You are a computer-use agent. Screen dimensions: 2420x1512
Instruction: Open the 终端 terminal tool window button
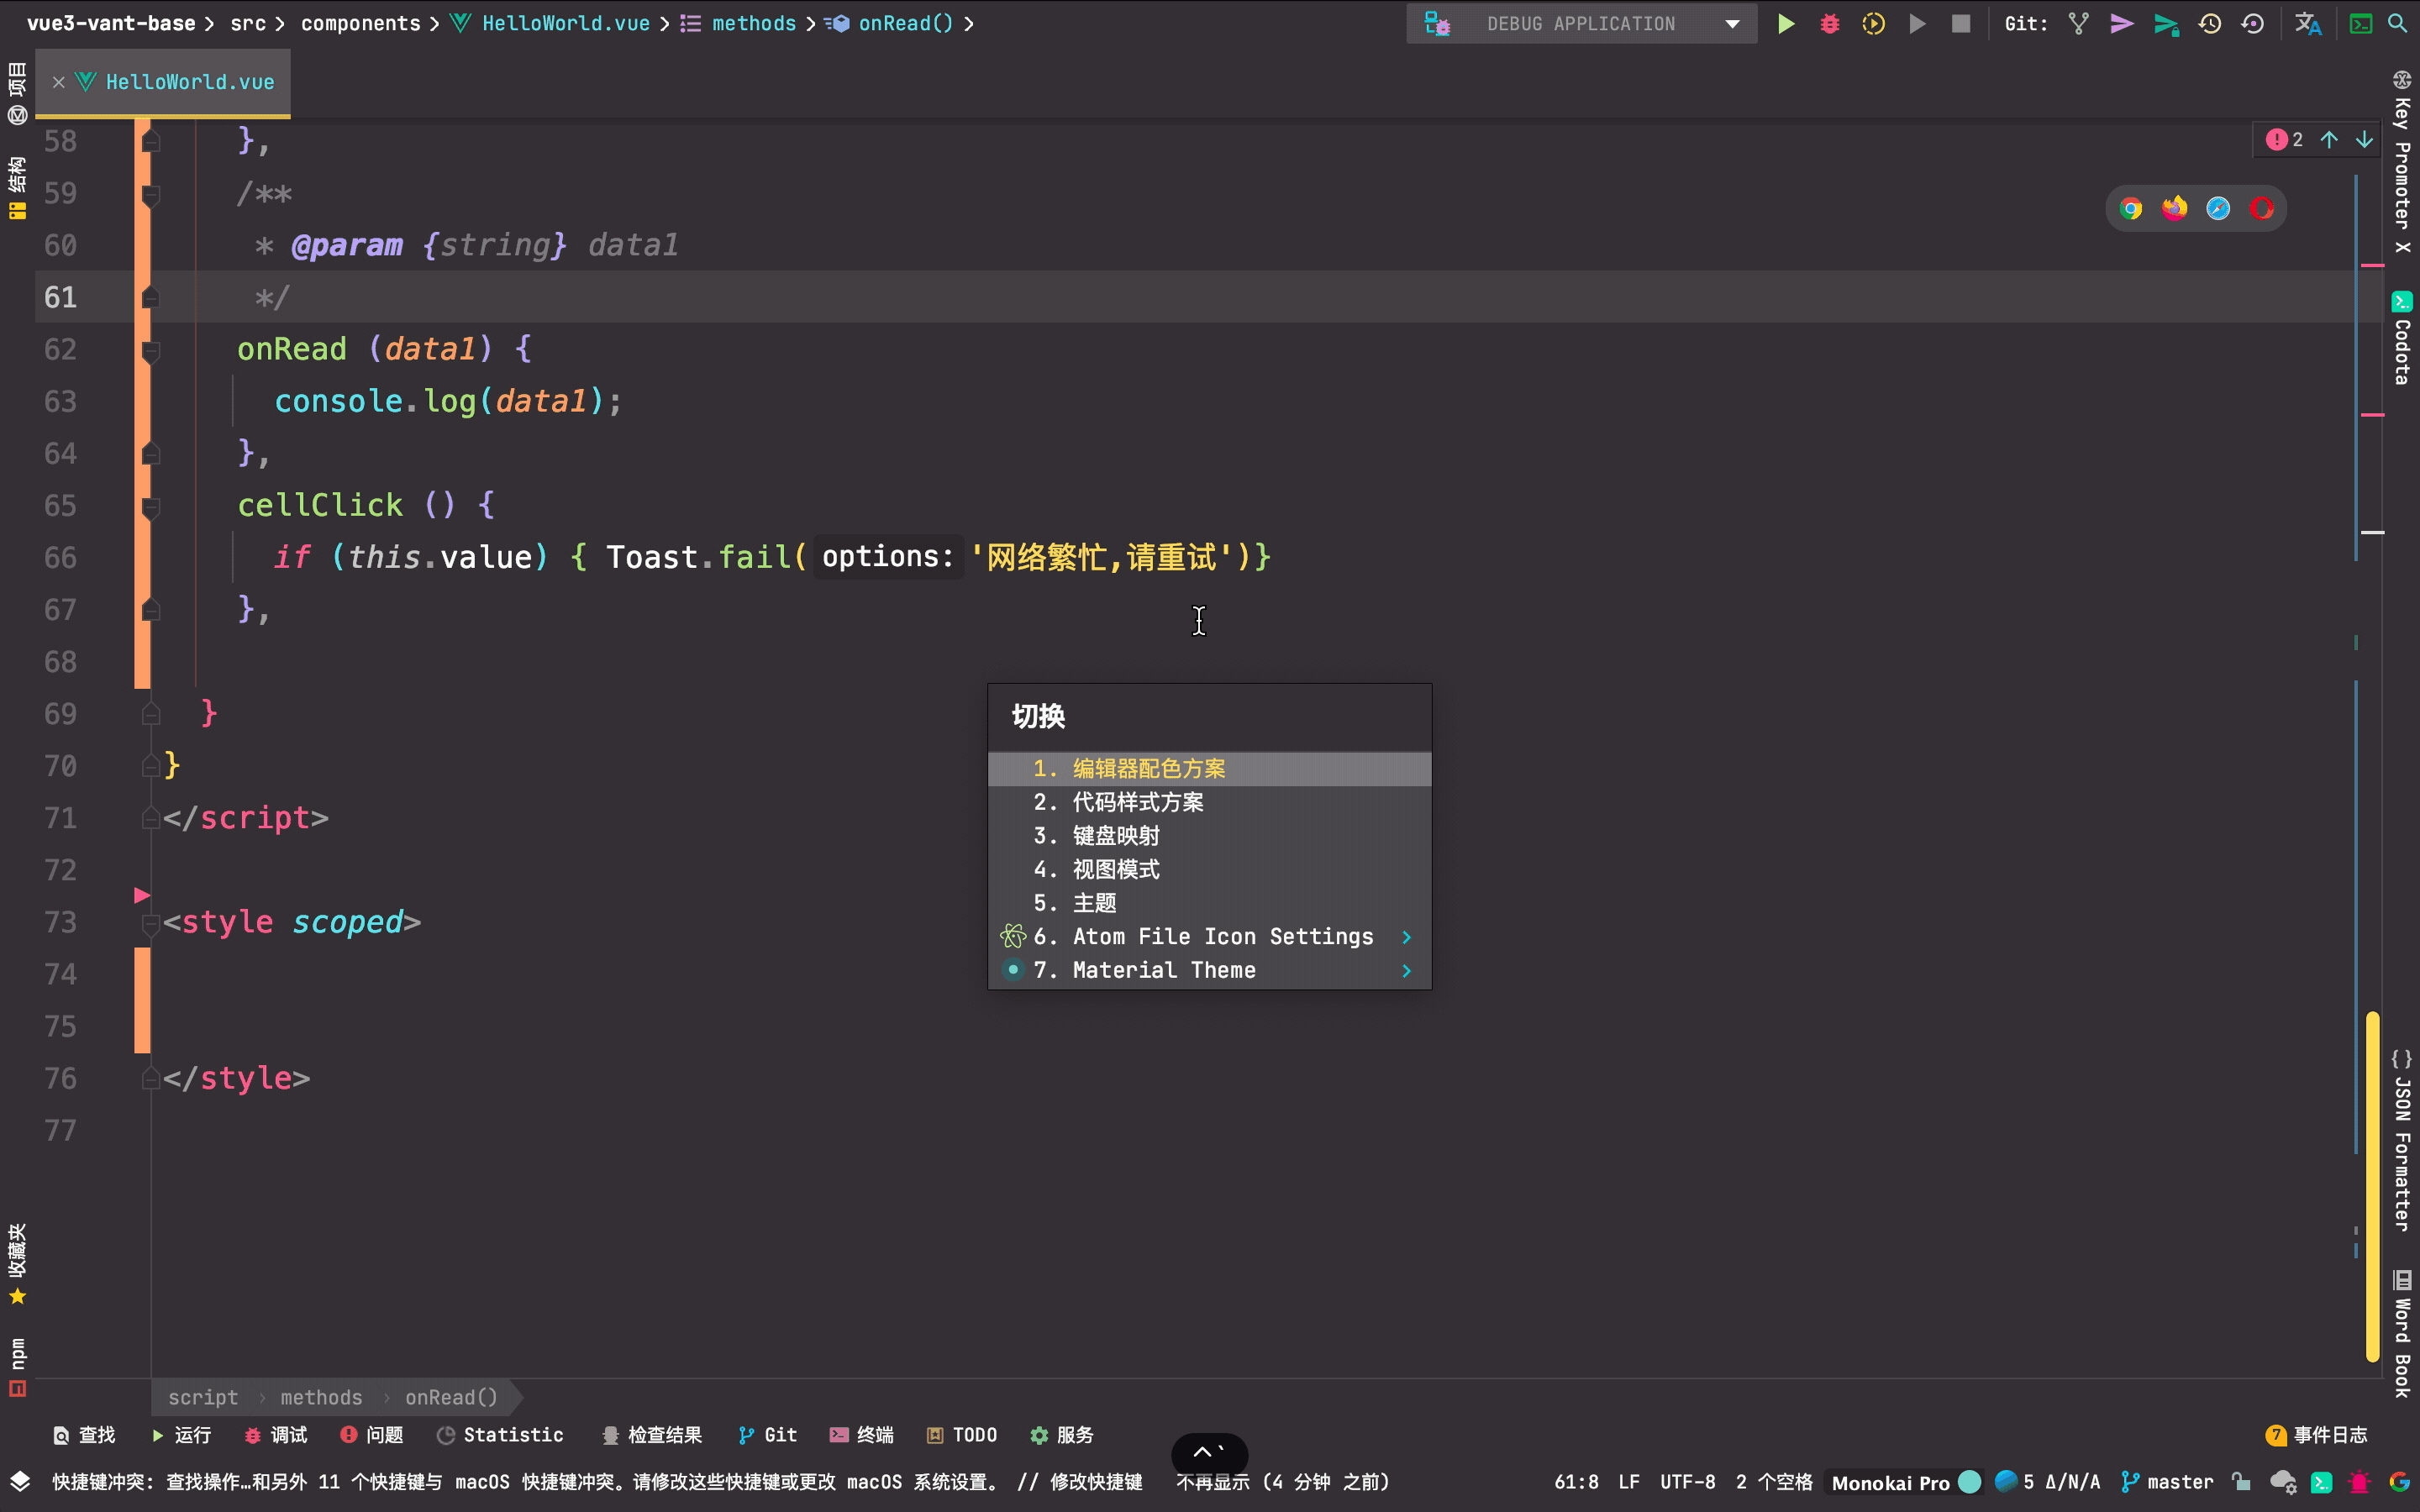point(862,1435)
